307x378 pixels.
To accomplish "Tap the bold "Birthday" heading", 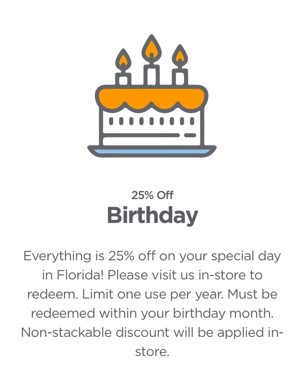I will 153,215.
